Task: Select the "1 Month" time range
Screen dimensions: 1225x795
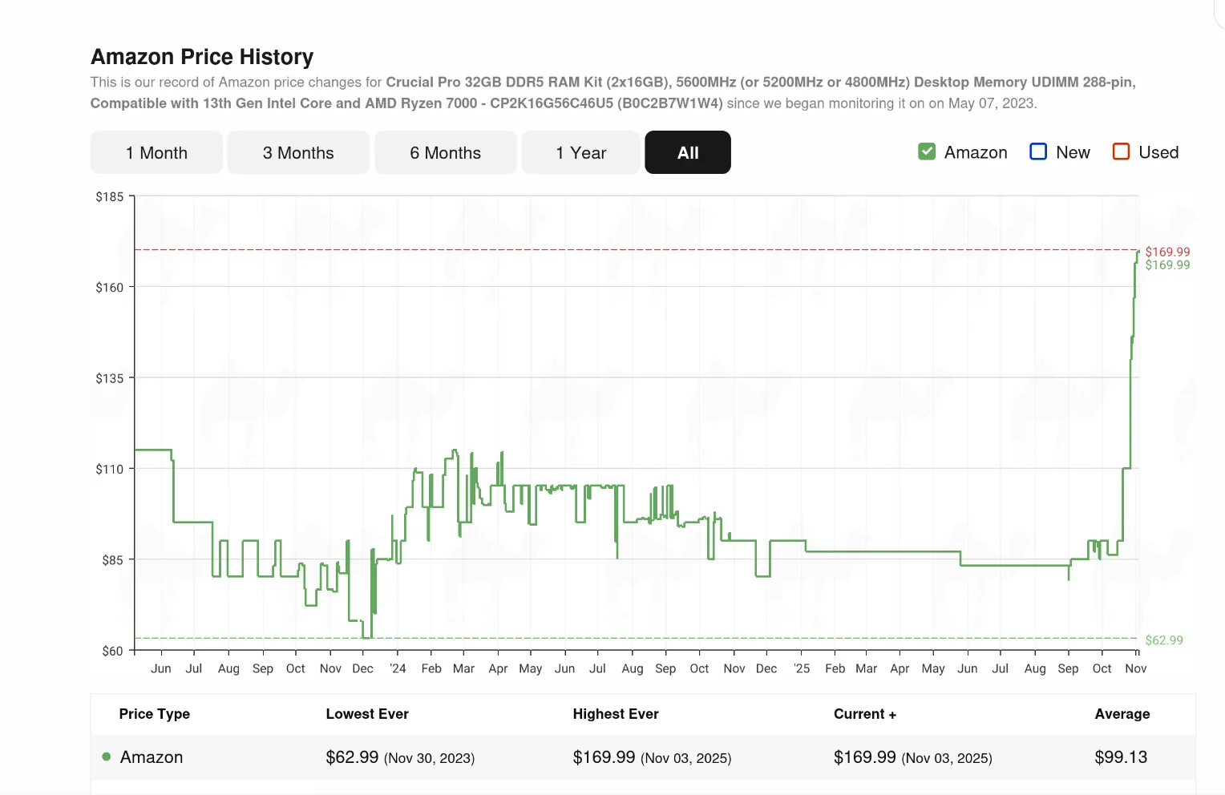Action: (156, 151)
